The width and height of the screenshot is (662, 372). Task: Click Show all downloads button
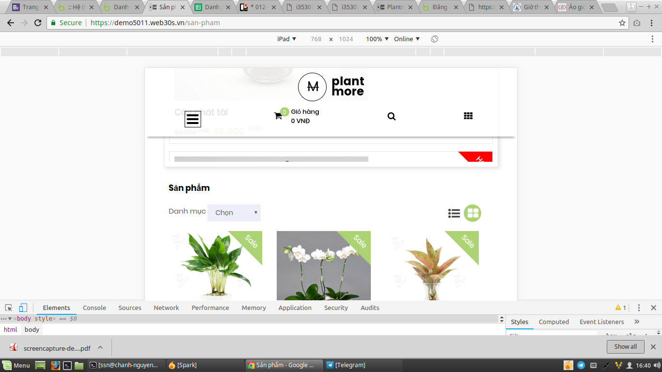pos(625,347)
